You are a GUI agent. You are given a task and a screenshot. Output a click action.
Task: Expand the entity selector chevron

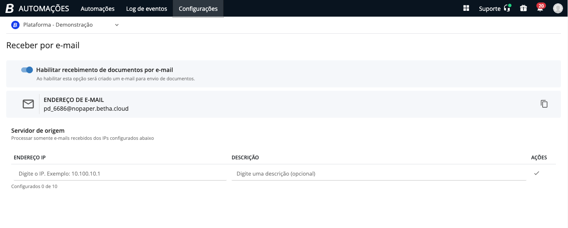click(x=117, y=25)
